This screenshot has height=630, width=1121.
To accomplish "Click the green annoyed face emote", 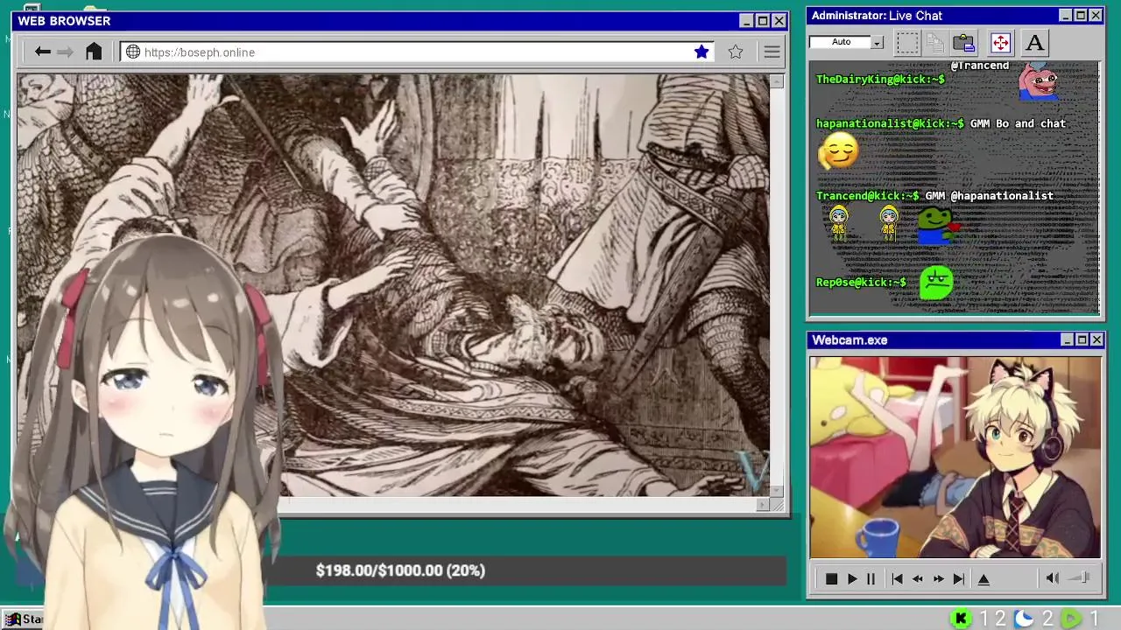I will 936,283.
